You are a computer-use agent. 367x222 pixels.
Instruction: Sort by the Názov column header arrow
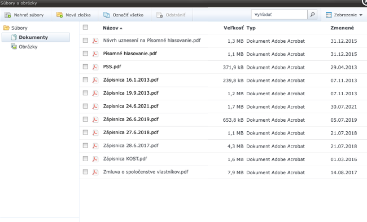[x=121, y=28]
